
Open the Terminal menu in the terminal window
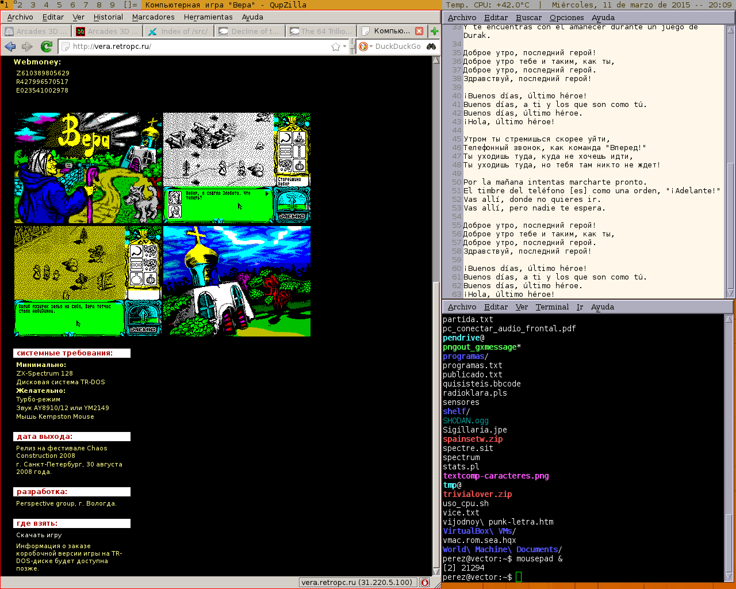[x=552, y=307]
